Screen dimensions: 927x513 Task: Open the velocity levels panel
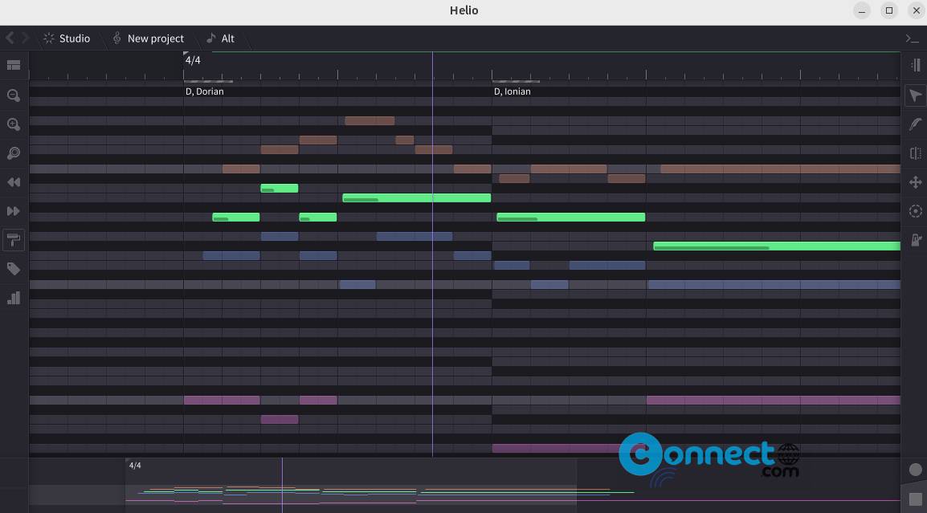click(x=13, y=298)
